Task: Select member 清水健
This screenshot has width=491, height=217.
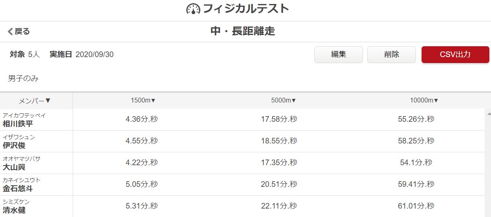Action: point(36,206)
